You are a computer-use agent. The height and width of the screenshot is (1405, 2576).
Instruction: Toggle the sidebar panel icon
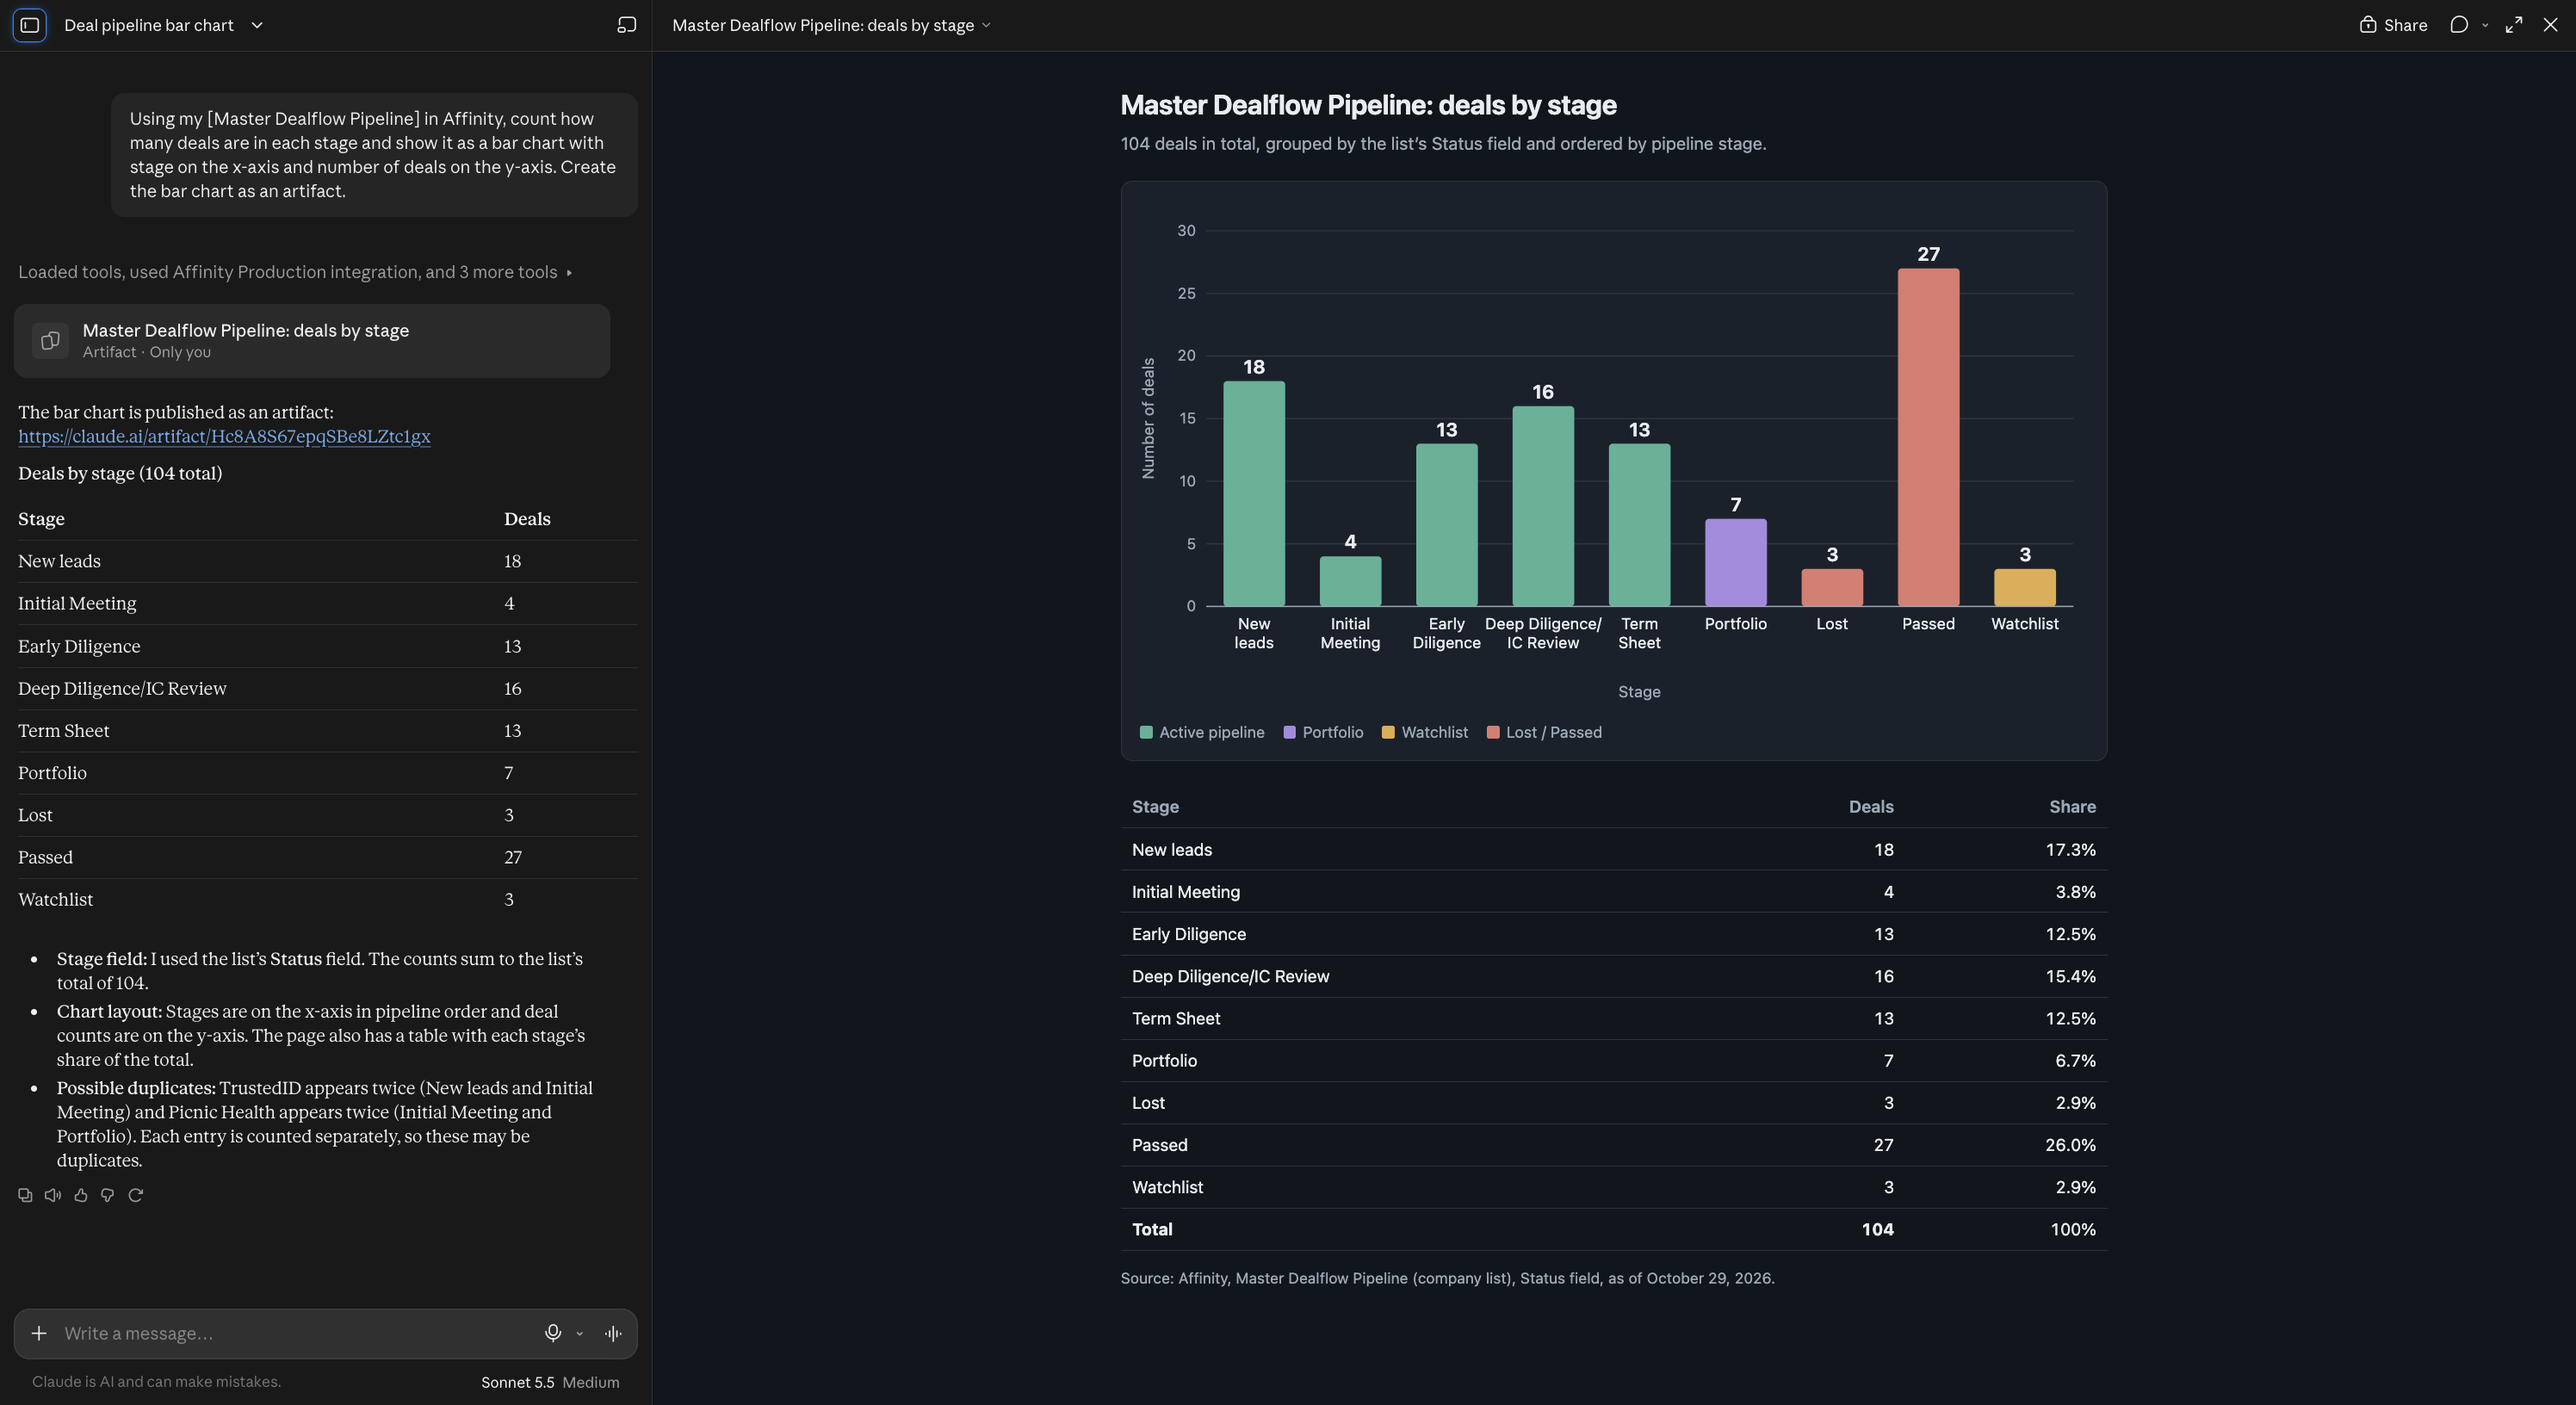pyautogui.click(x=30, y=25)
